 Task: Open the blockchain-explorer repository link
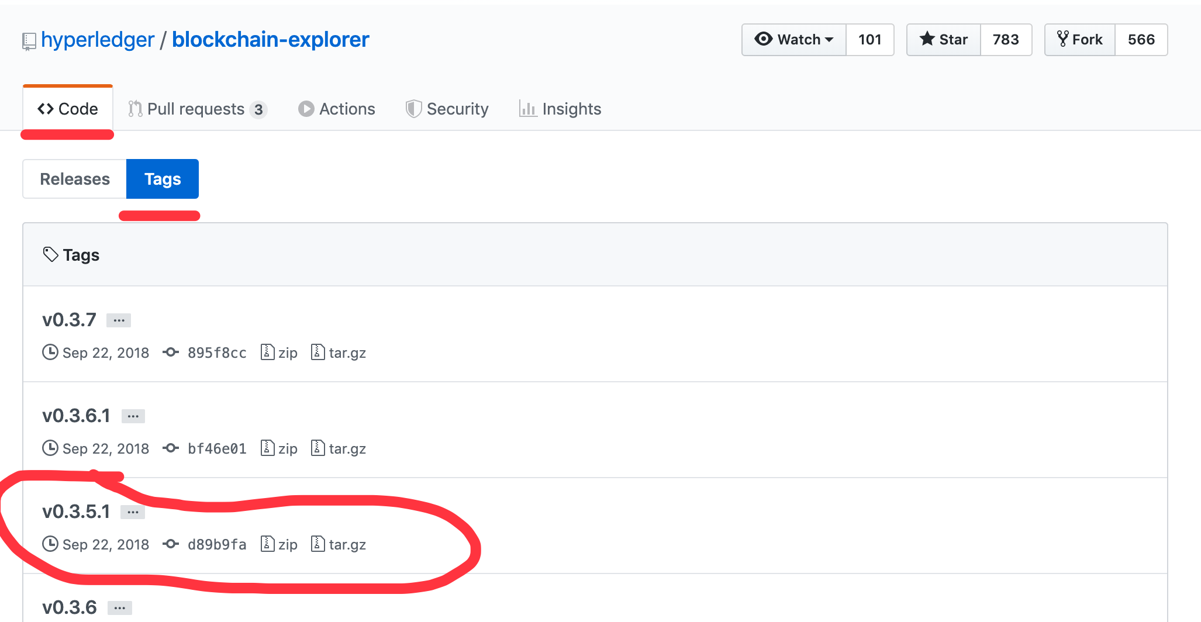[x=271, y=40]
